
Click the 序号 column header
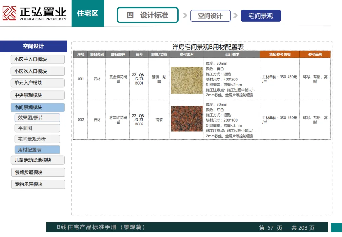click(x=80, y=54)
